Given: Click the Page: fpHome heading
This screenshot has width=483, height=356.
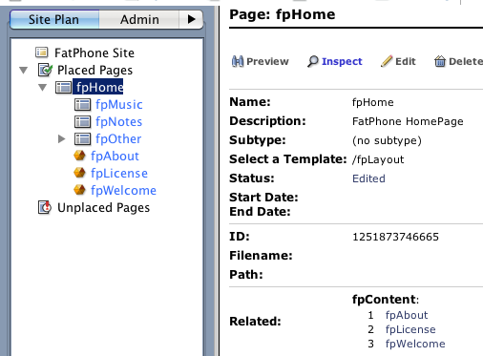Looking at the screenshot, I should [283, 14].
